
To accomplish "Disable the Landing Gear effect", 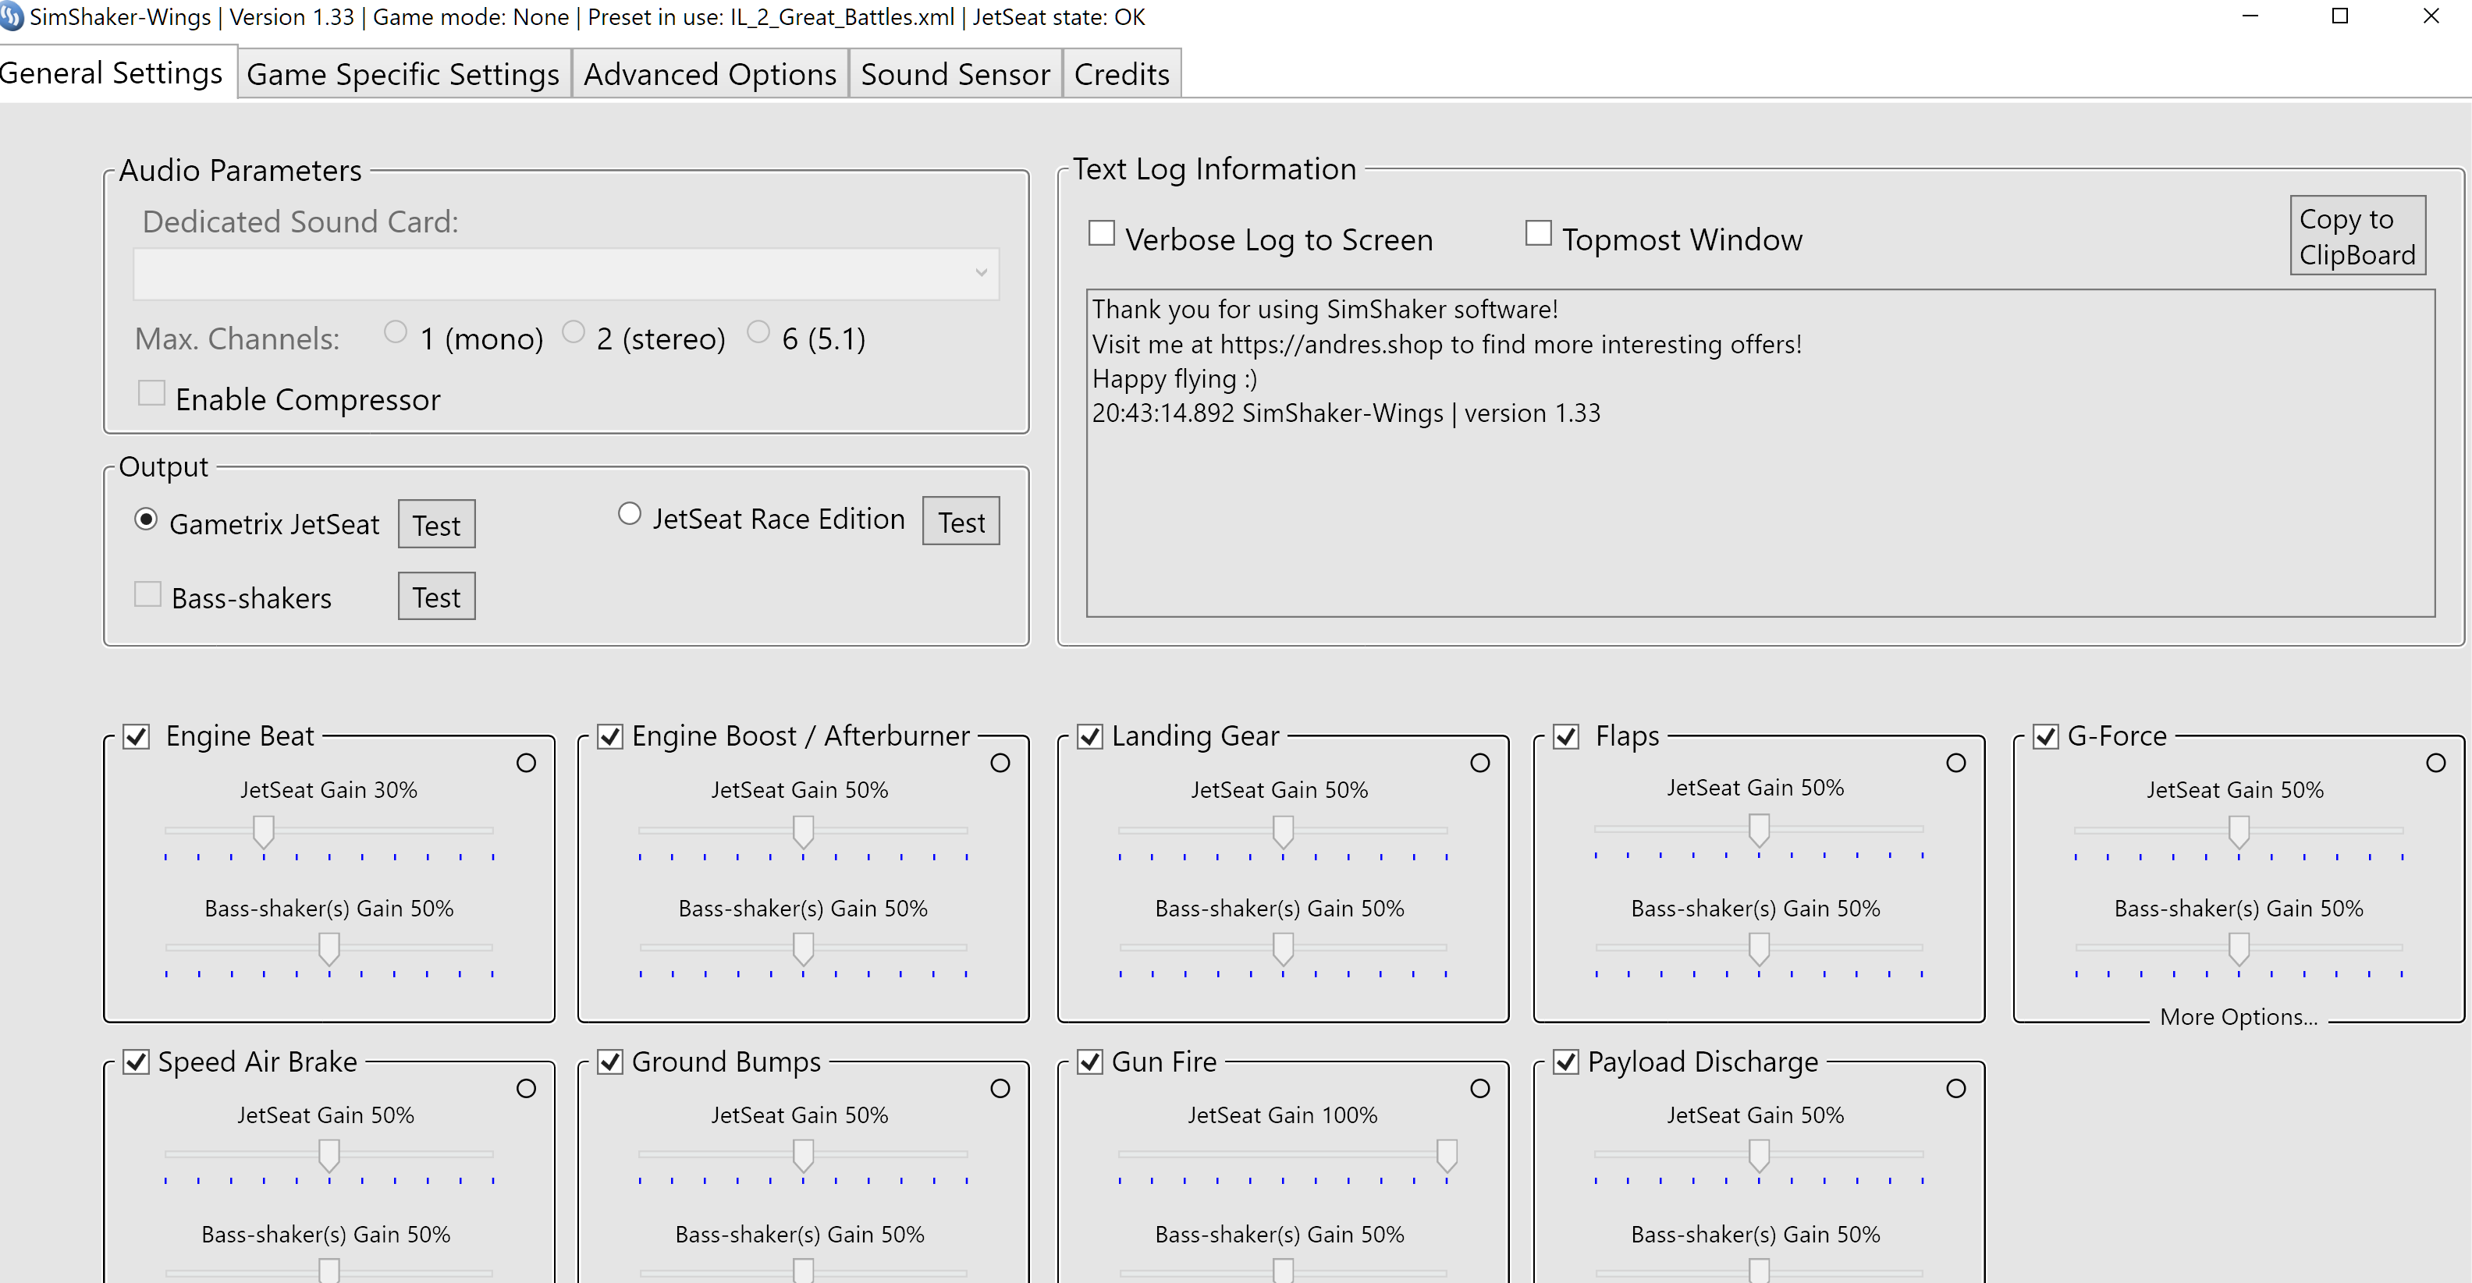I will point(1090,736).
